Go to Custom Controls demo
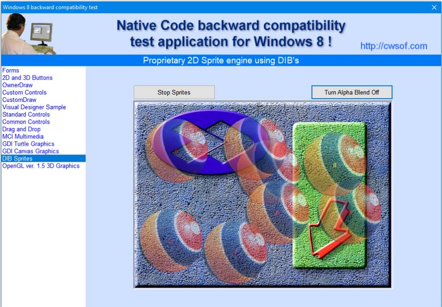The width and height of the screenshot is (442, 307). coord(24,93)
